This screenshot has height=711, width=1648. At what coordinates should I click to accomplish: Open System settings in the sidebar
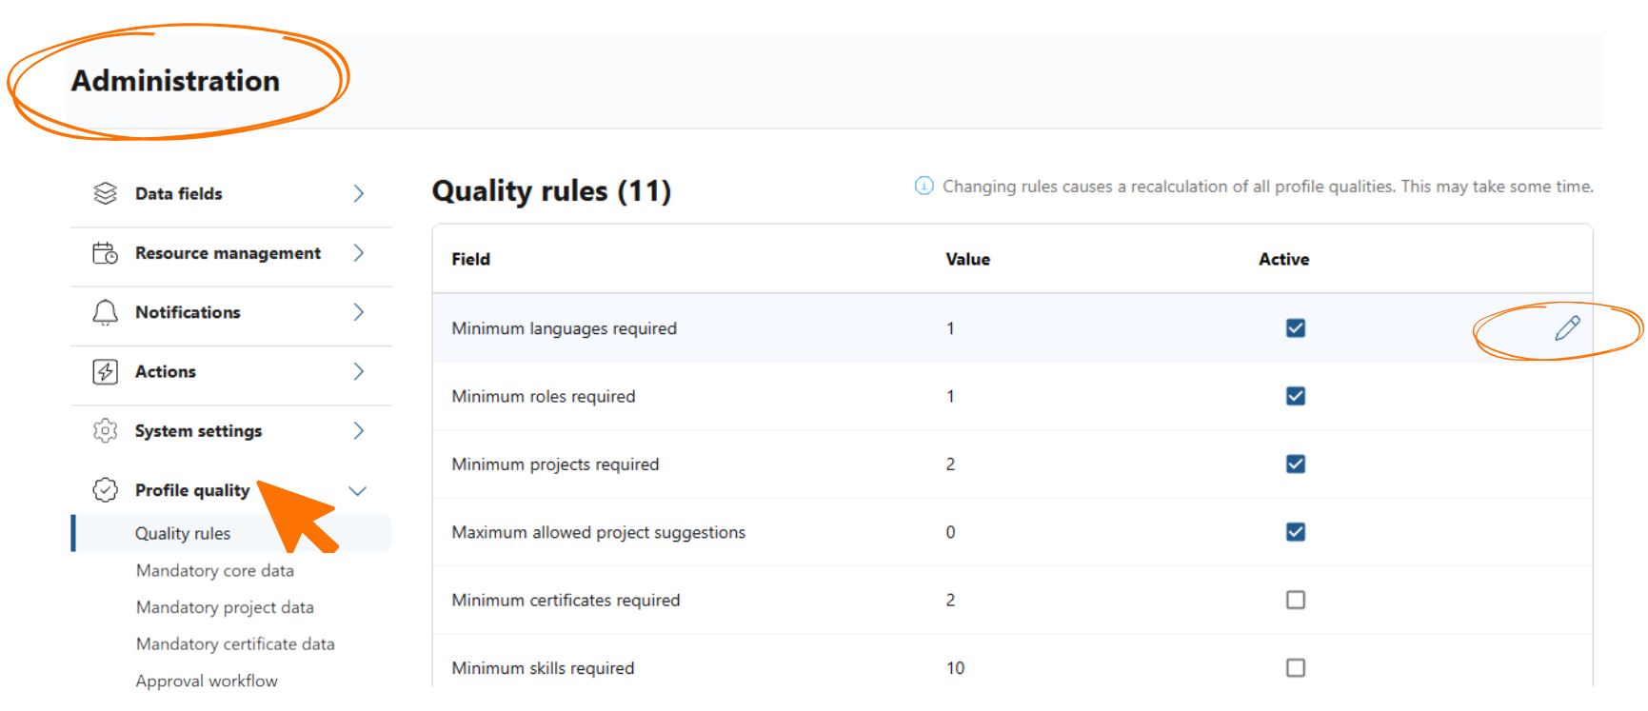pyautogui.click(x=231, y=431)
